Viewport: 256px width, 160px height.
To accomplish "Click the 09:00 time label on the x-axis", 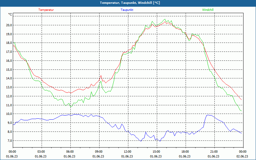I will click(99, 151).
